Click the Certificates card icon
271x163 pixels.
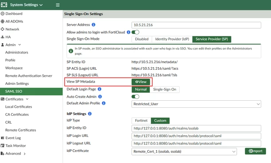point(2,99)
